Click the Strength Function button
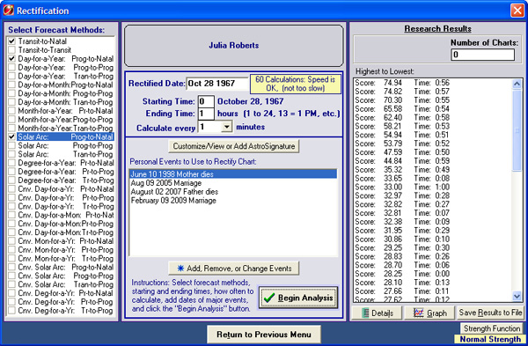The image size is (528, 346). coord(492,328)
